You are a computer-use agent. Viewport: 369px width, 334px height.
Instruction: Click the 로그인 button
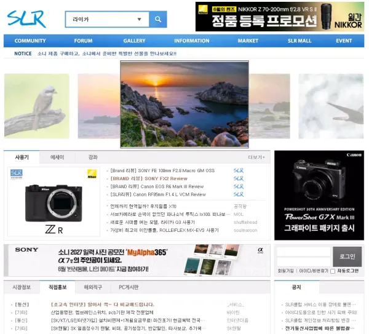click(x=347, y=256)
